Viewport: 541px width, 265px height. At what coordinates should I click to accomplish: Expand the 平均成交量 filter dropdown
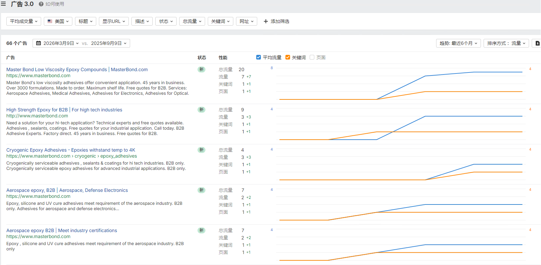[x=24, y=21]
